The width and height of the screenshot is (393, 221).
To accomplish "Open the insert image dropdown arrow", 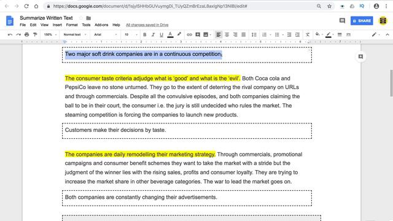I will [x=210, y=35].
